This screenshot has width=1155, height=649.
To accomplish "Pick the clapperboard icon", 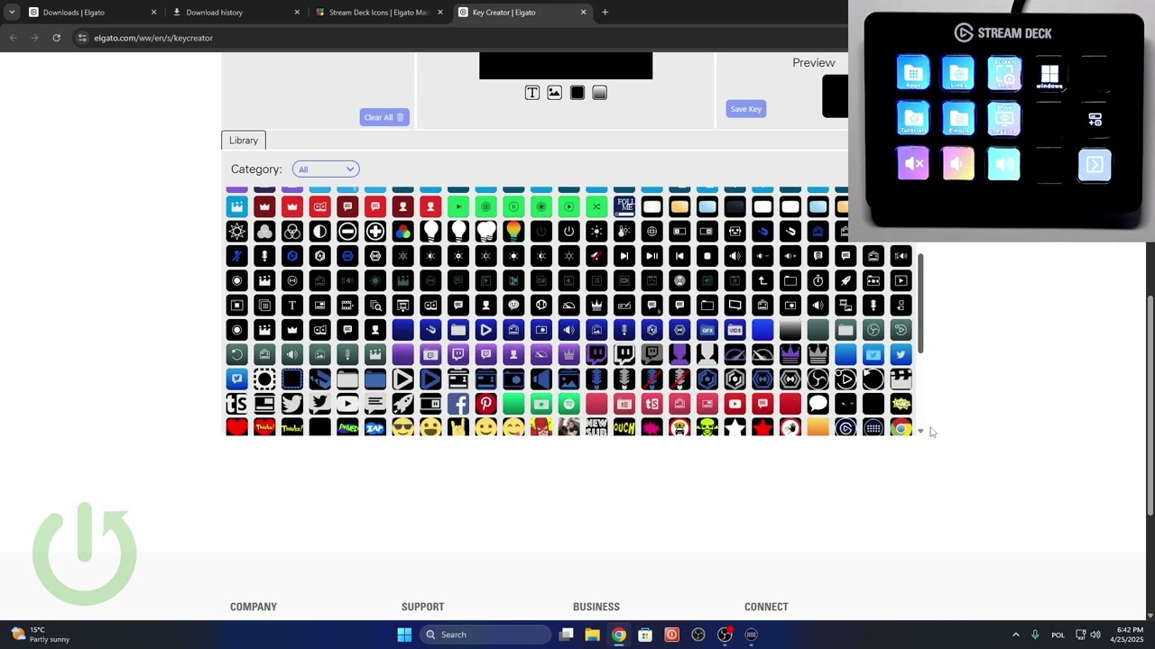I will point(901,379).
